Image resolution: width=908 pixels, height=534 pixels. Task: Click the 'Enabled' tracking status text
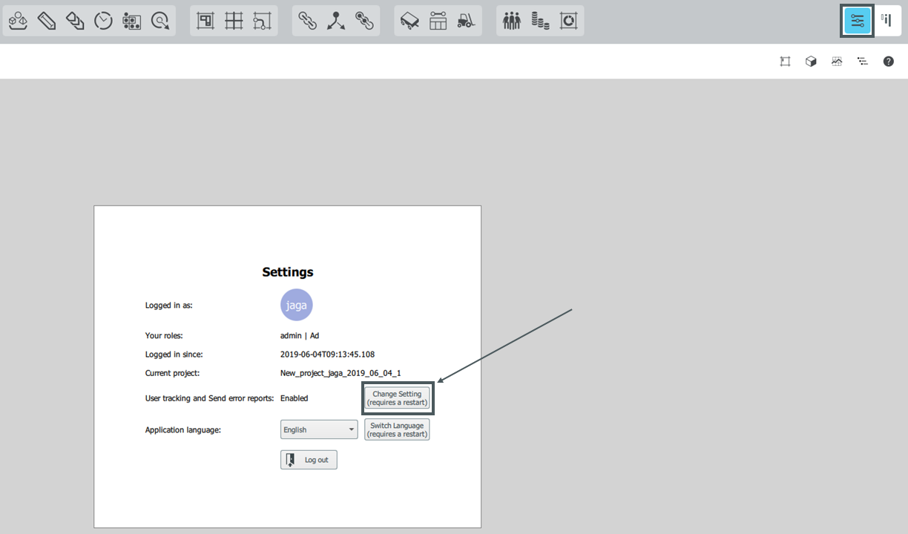point(294,398)
